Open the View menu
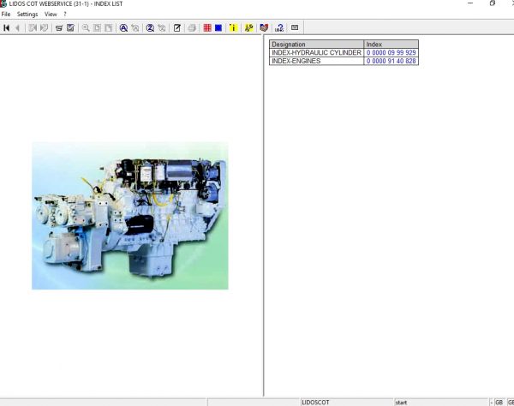514x406 pixels. point(51,14)
